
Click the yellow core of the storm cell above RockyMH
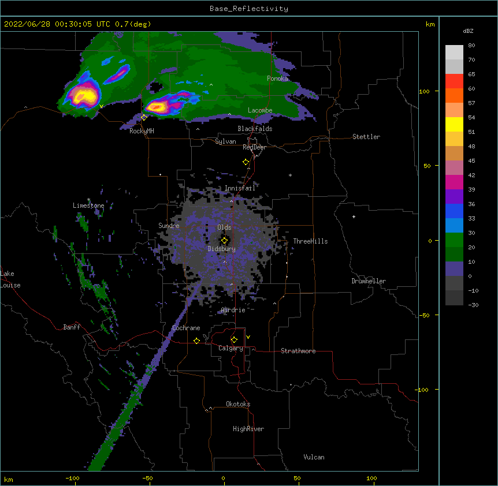(x=155, y=107)
